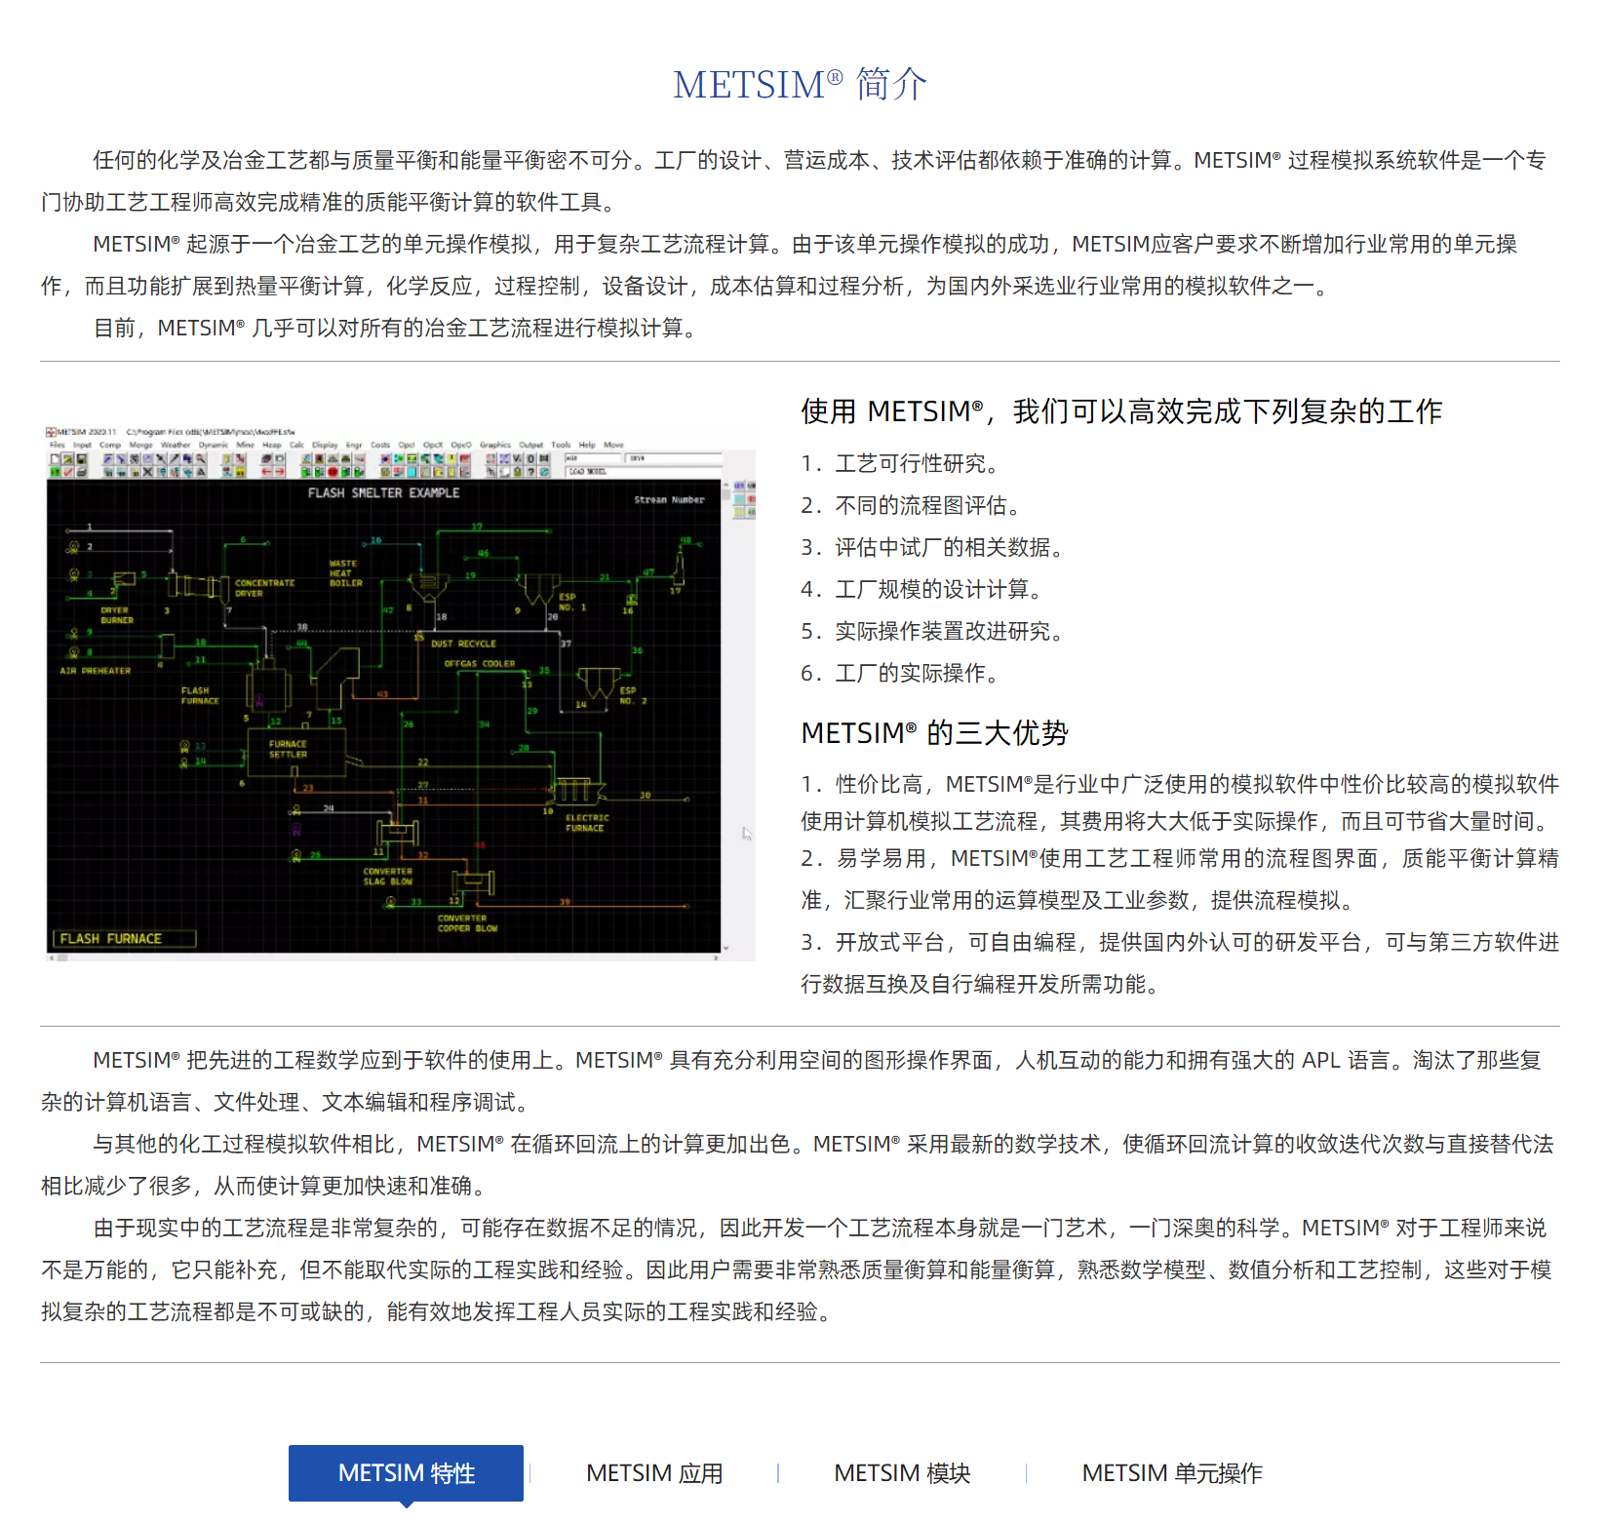
Task: Click the paragraph beginning METSIM® 把先进的工程数学
Action: [792, 1080]
